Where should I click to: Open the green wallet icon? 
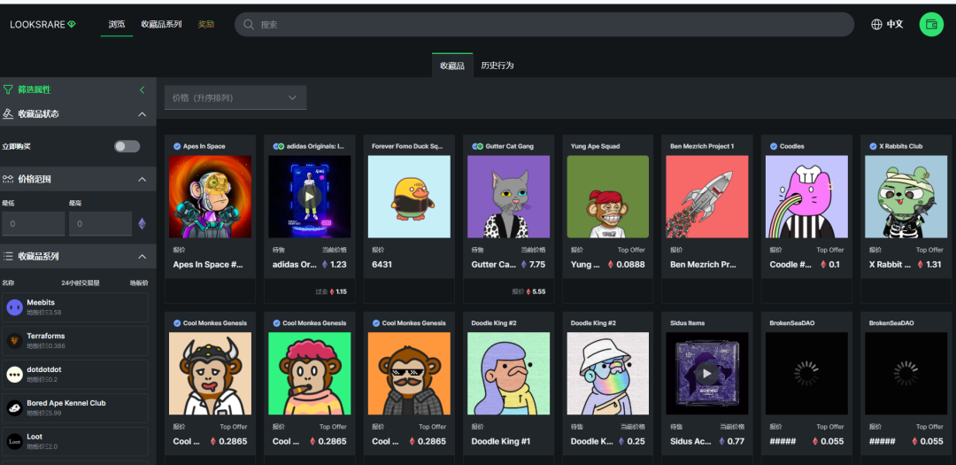931,25
